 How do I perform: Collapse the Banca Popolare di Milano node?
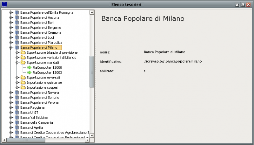click(x=11, y=48)
